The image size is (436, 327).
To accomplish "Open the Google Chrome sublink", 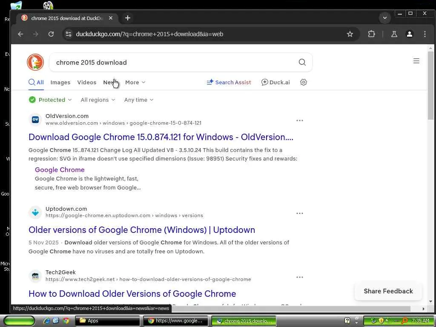I will [60, 169].
